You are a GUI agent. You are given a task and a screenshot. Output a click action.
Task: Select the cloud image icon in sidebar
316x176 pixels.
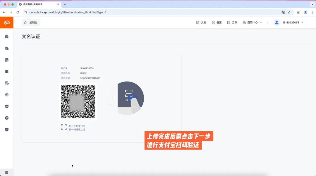7,48
